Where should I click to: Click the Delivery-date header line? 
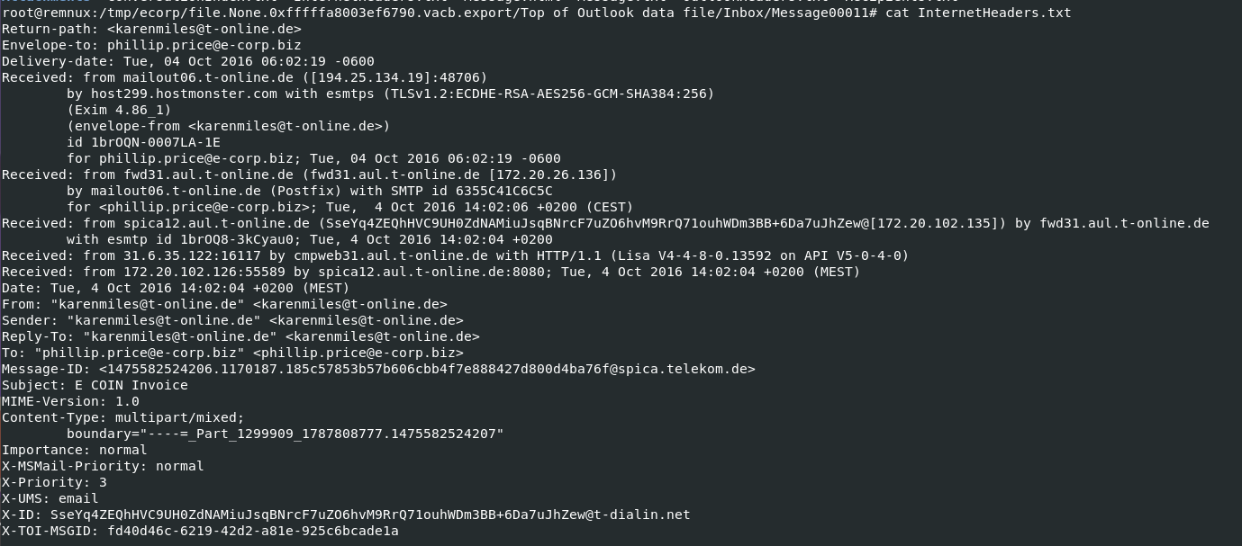[x=187, y=61]
